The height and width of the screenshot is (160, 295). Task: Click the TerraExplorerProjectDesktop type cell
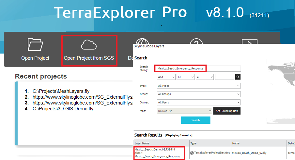click(210, 153)
